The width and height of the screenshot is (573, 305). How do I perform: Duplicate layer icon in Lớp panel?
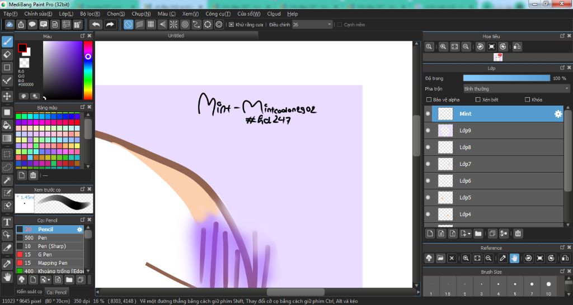tap(492, 233)
